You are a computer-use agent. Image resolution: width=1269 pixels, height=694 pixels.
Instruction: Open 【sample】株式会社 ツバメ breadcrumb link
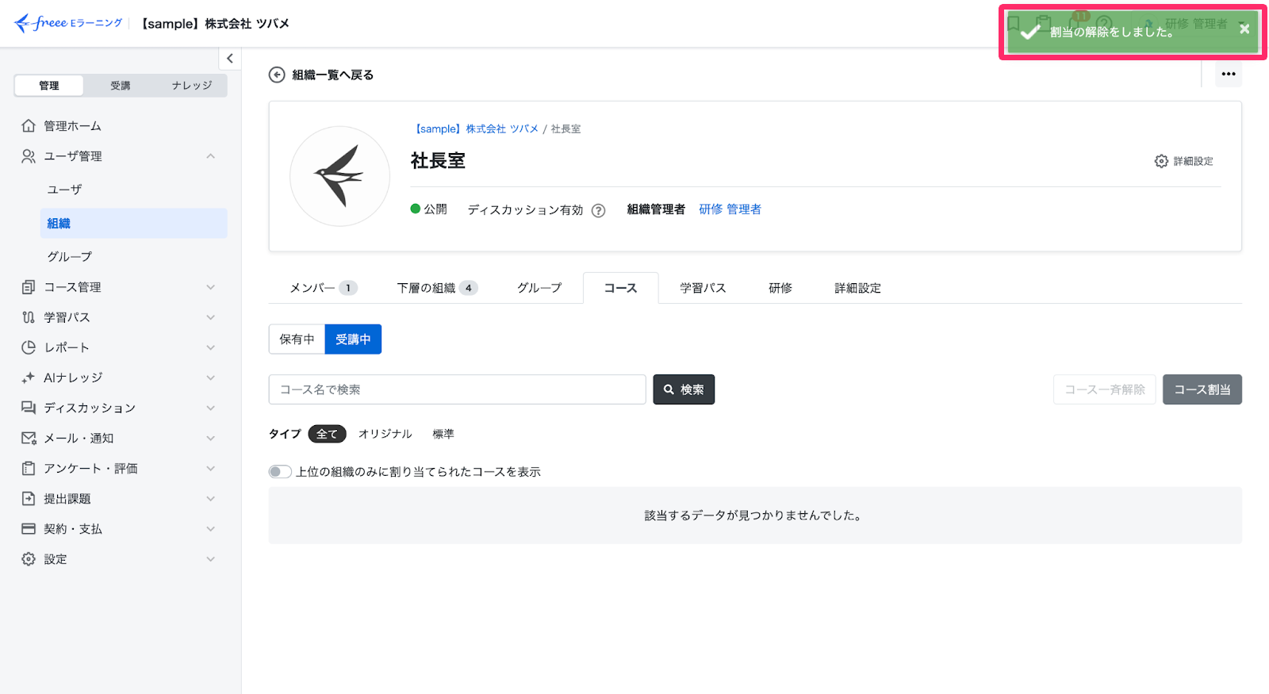[x=475, y=128]
